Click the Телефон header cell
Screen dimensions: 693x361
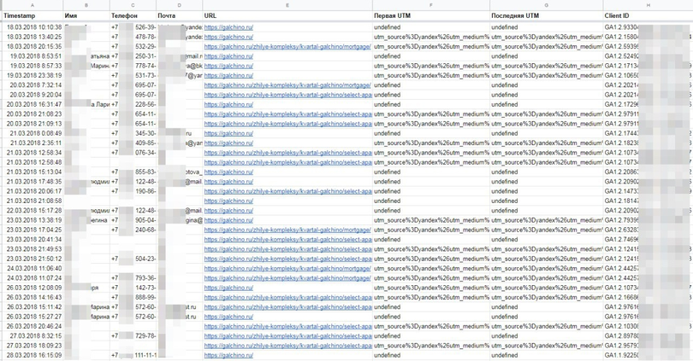(132, 16)
